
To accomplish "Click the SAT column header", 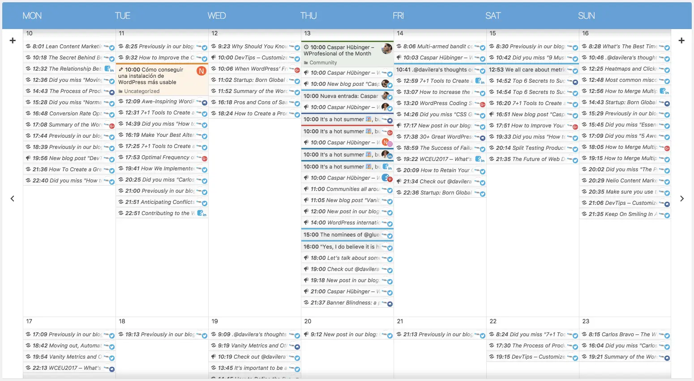I will (x=493, y=16).
